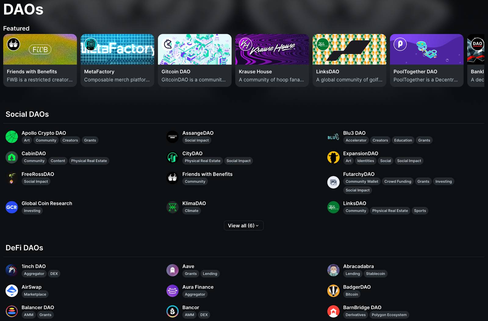This screenshot has width=488, height=321.
Task: Click the 1inch DAO unicorn logo
Action: (12, 270)
